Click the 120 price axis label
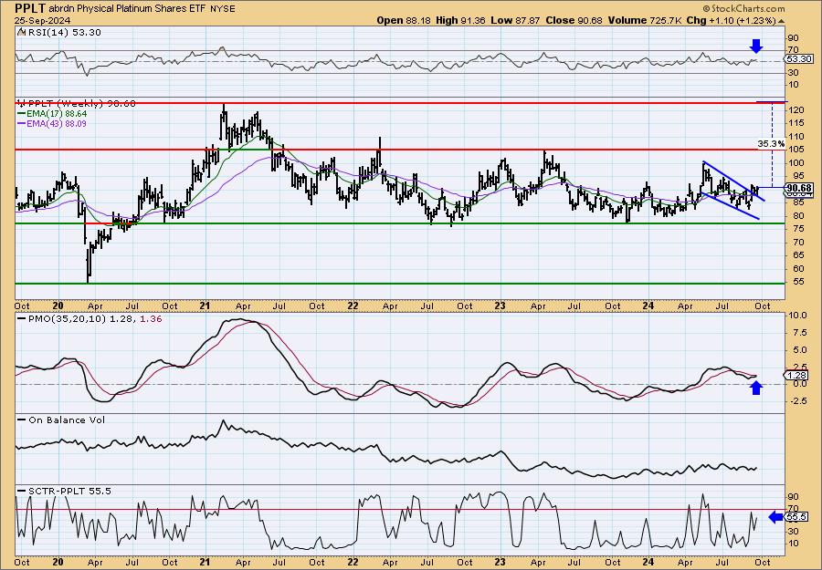Viewport: 822px width, 570px height. 796,110
